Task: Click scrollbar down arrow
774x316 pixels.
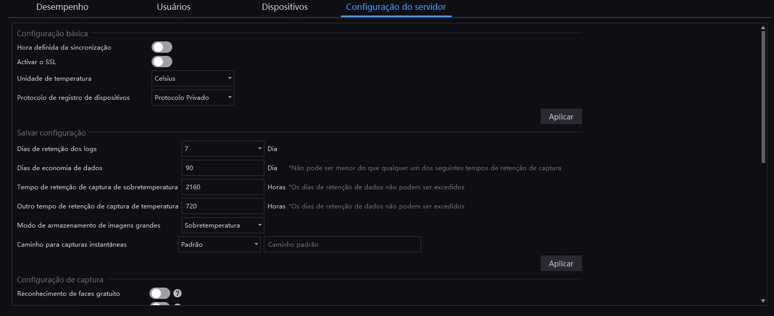Action: pos(763,300)
